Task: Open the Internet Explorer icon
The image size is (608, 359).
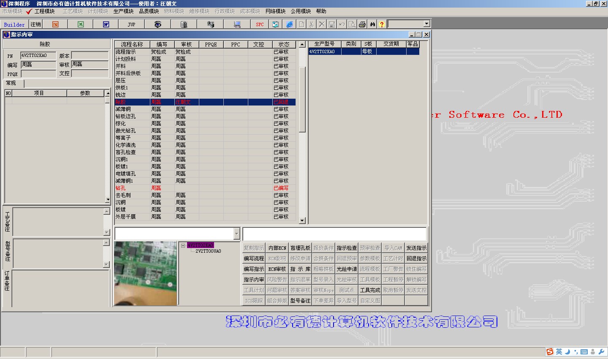Action: click(289, 24)
